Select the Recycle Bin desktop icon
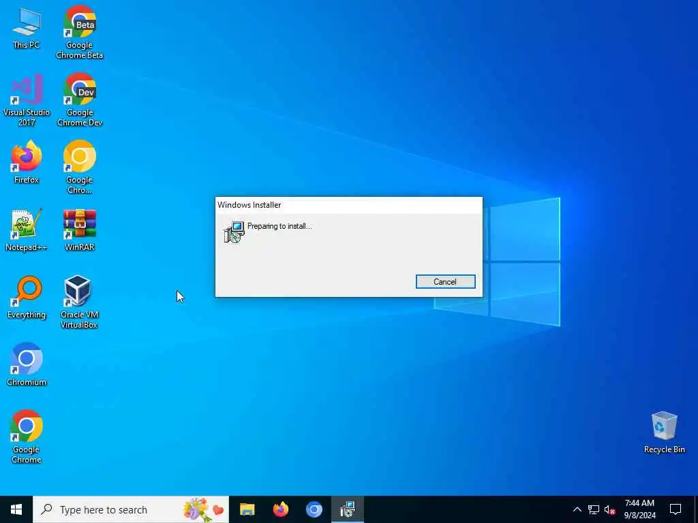Screen dimensions: 698x523 [664, 432]
